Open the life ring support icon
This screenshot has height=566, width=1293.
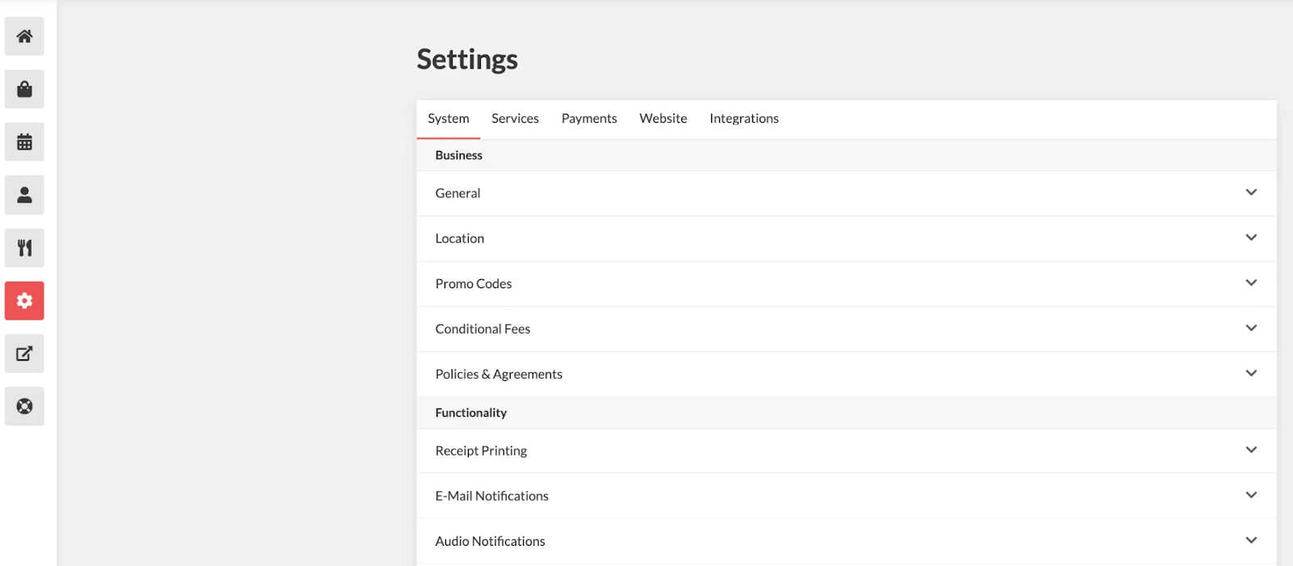tap(24, 406)
